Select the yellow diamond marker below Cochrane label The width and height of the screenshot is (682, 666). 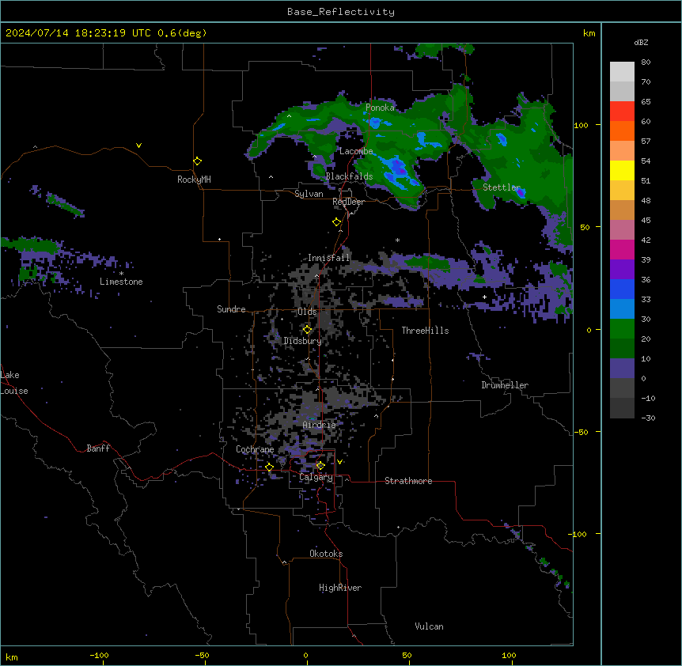[x=269, y=467]
